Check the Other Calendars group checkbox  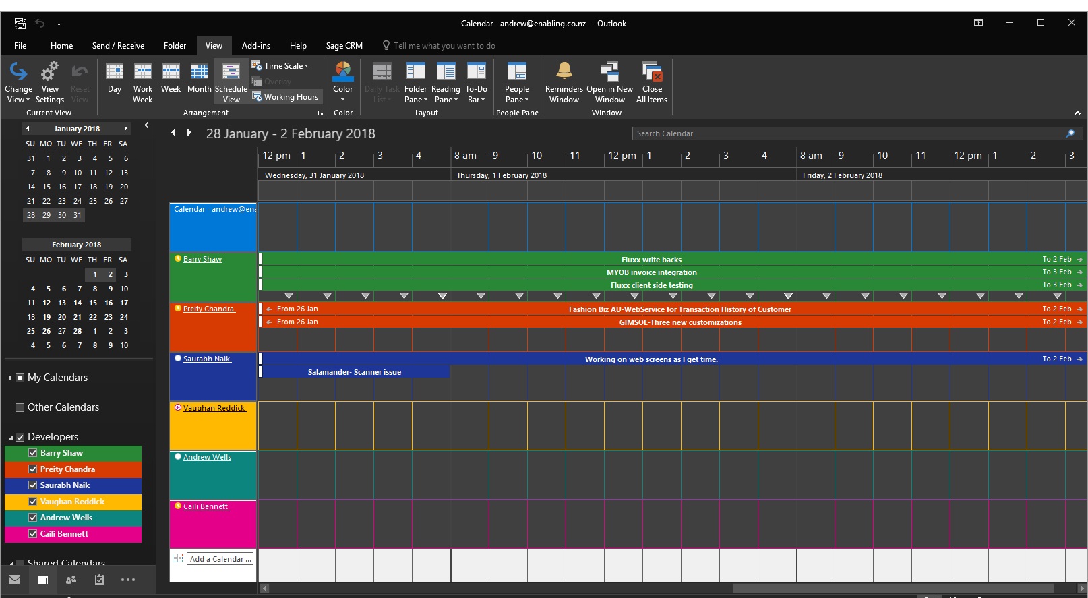20,407
